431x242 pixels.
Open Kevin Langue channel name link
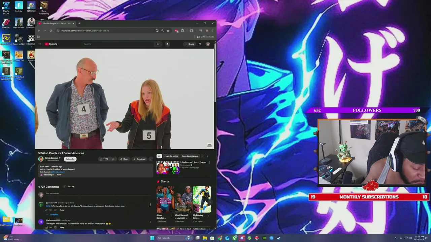click(x=52, y=158)
